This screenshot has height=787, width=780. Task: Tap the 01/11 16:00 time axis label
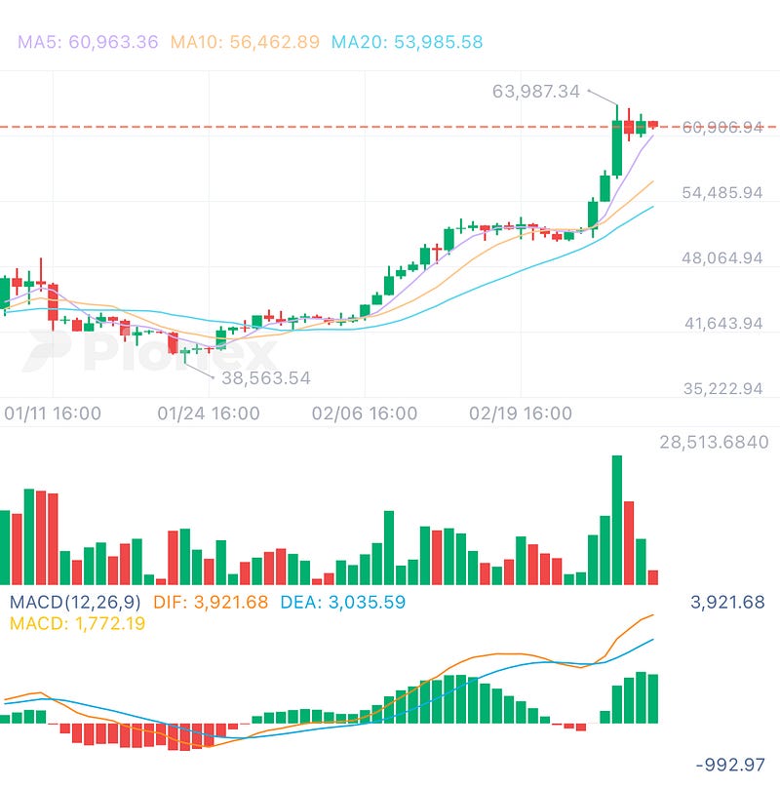pos(53,413)
